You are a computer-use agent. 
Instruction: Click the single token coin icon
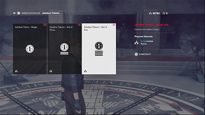pos(30,49)
